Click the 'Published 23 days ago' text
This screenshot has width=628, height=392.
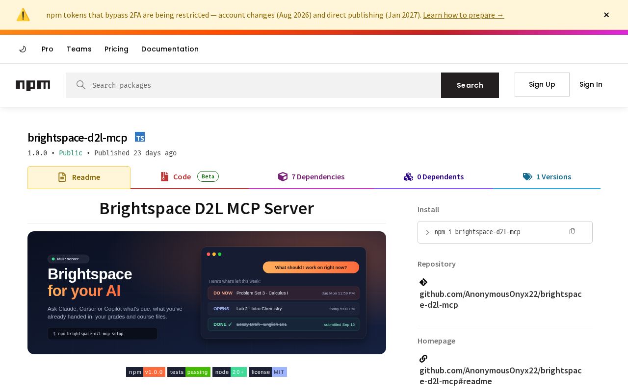[x=135, y=153]
